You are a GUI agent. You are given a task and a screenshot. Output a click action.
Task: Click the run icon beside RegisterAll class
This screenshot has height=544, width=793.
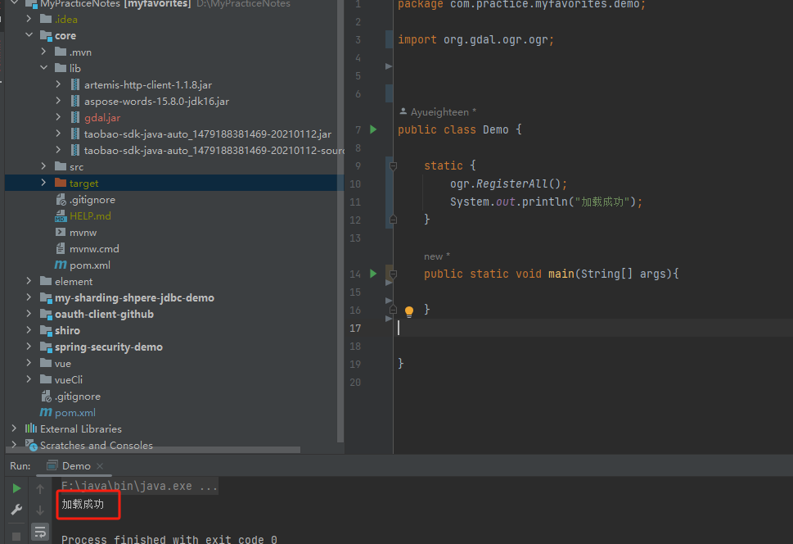click(372, 129)
